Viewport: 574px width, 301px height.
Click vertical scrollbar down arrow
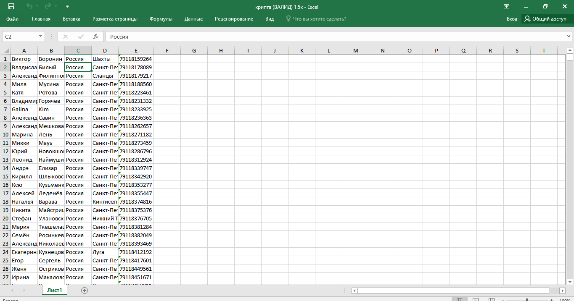click(570, 281)
